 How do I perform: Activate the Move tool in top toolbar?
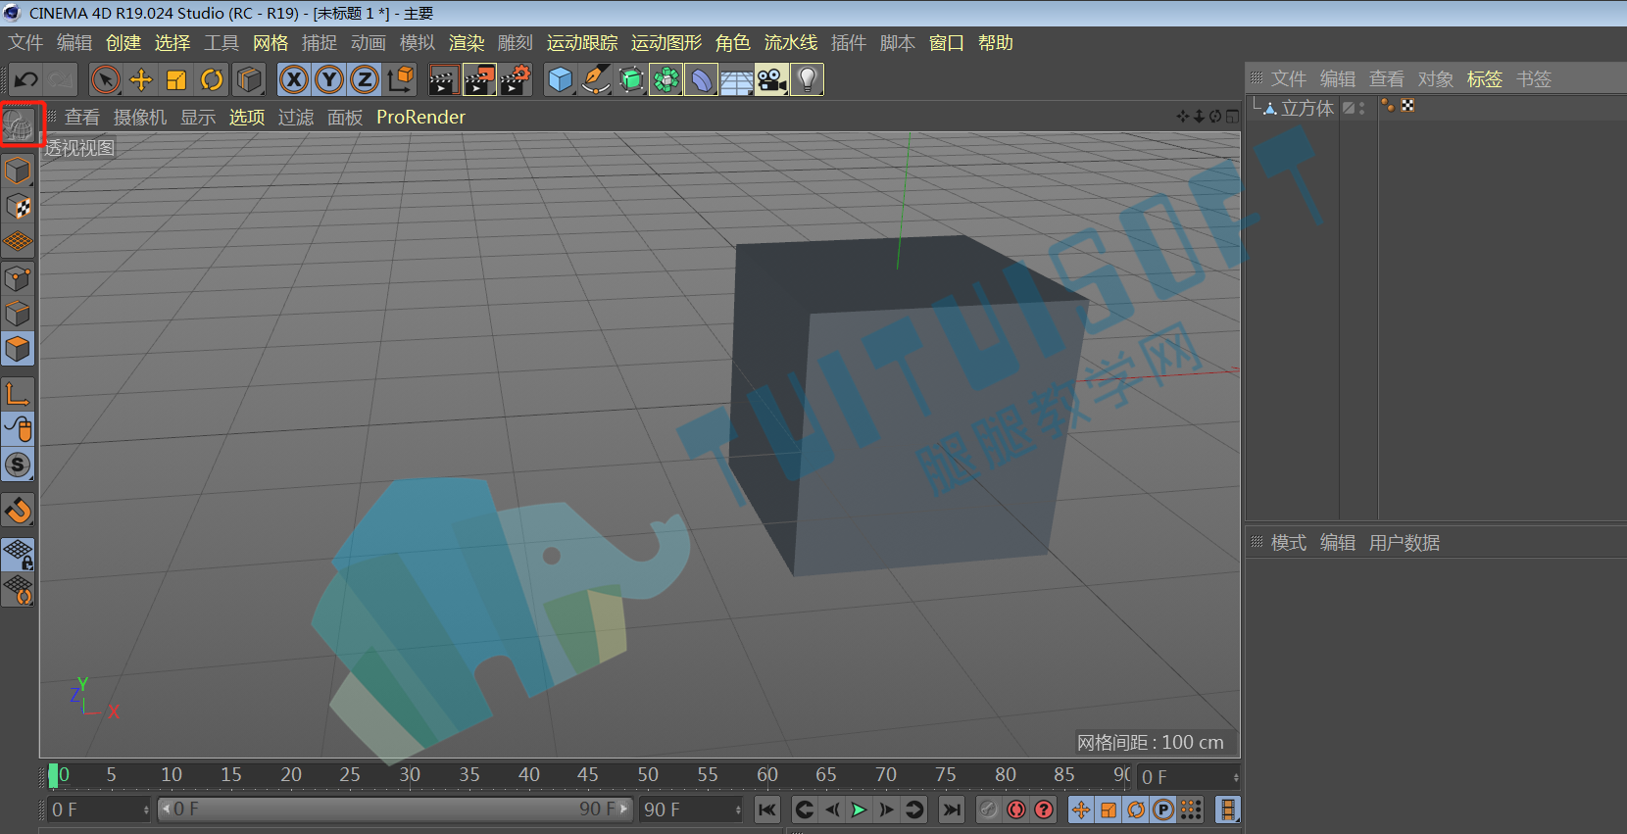pyautogui.click(x=141, y=79)
